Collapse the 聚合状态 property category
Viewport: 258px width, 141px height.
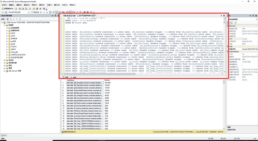tap(228, 26)
